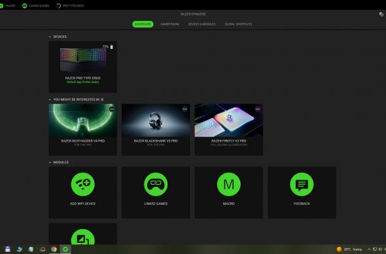This screenshot has width=386, height=254.
Task: Open the Linked Games module icon
Action: 156,184
